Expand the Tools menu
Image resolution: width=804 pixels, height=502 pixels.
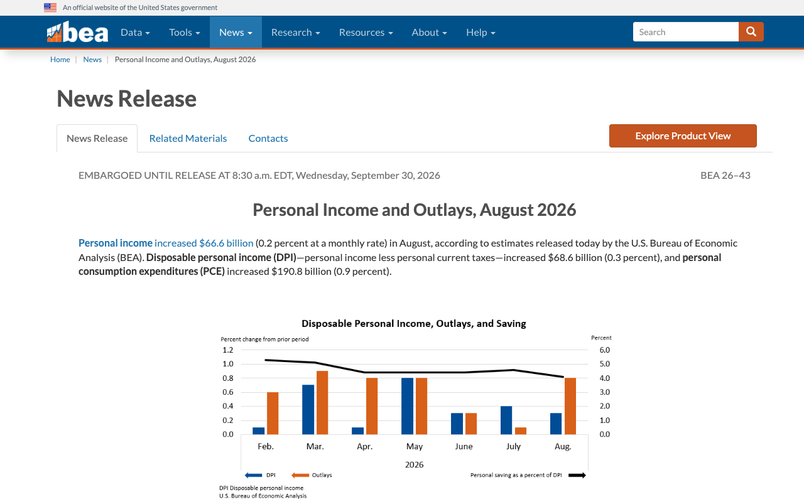coord(185,32)
